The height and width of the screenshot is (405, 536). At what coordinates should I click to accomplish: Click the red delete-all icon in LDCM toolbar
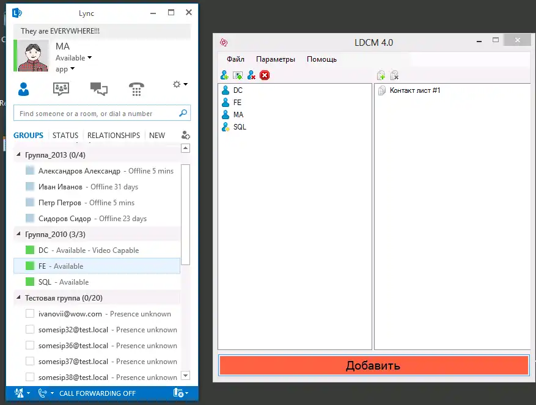tap(265, 75)
